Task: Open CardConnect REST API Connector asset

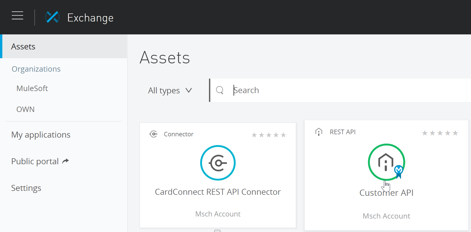Action: point(218,192)
